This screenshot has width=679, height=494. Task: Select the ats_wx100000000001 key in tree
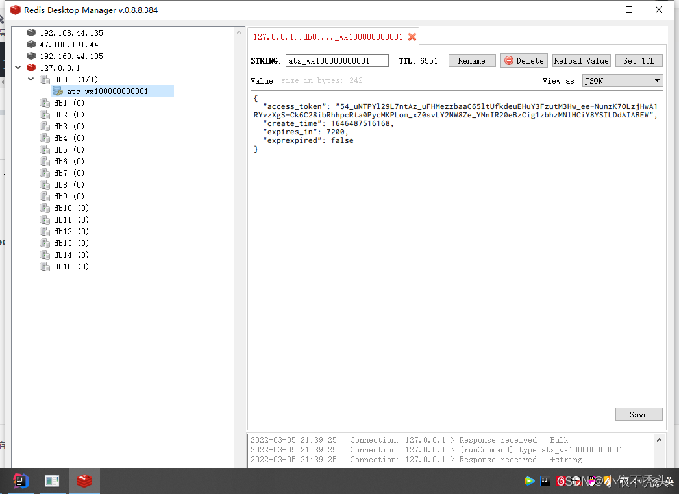[107, 91]
